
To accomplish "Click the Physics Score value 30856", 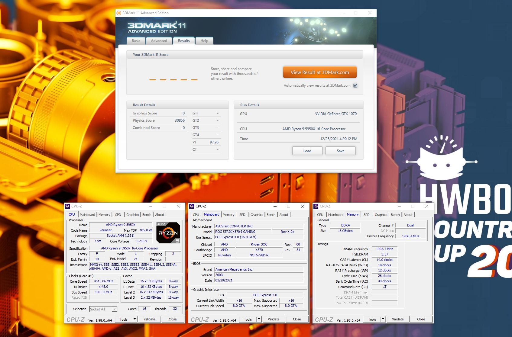I will click(180, 120).
